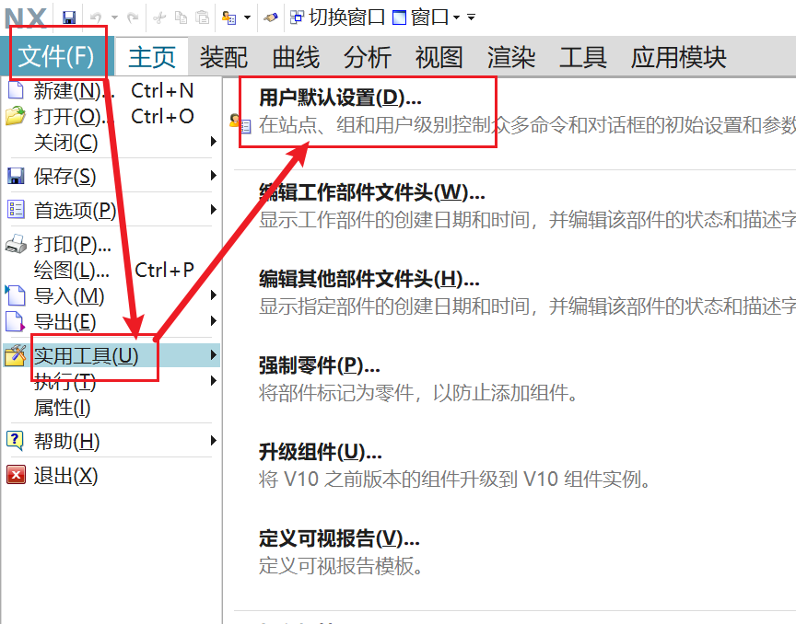Choose 打印(P) in the file menu
The height and width of the screenshot is (624, 796).
(111, 245)
